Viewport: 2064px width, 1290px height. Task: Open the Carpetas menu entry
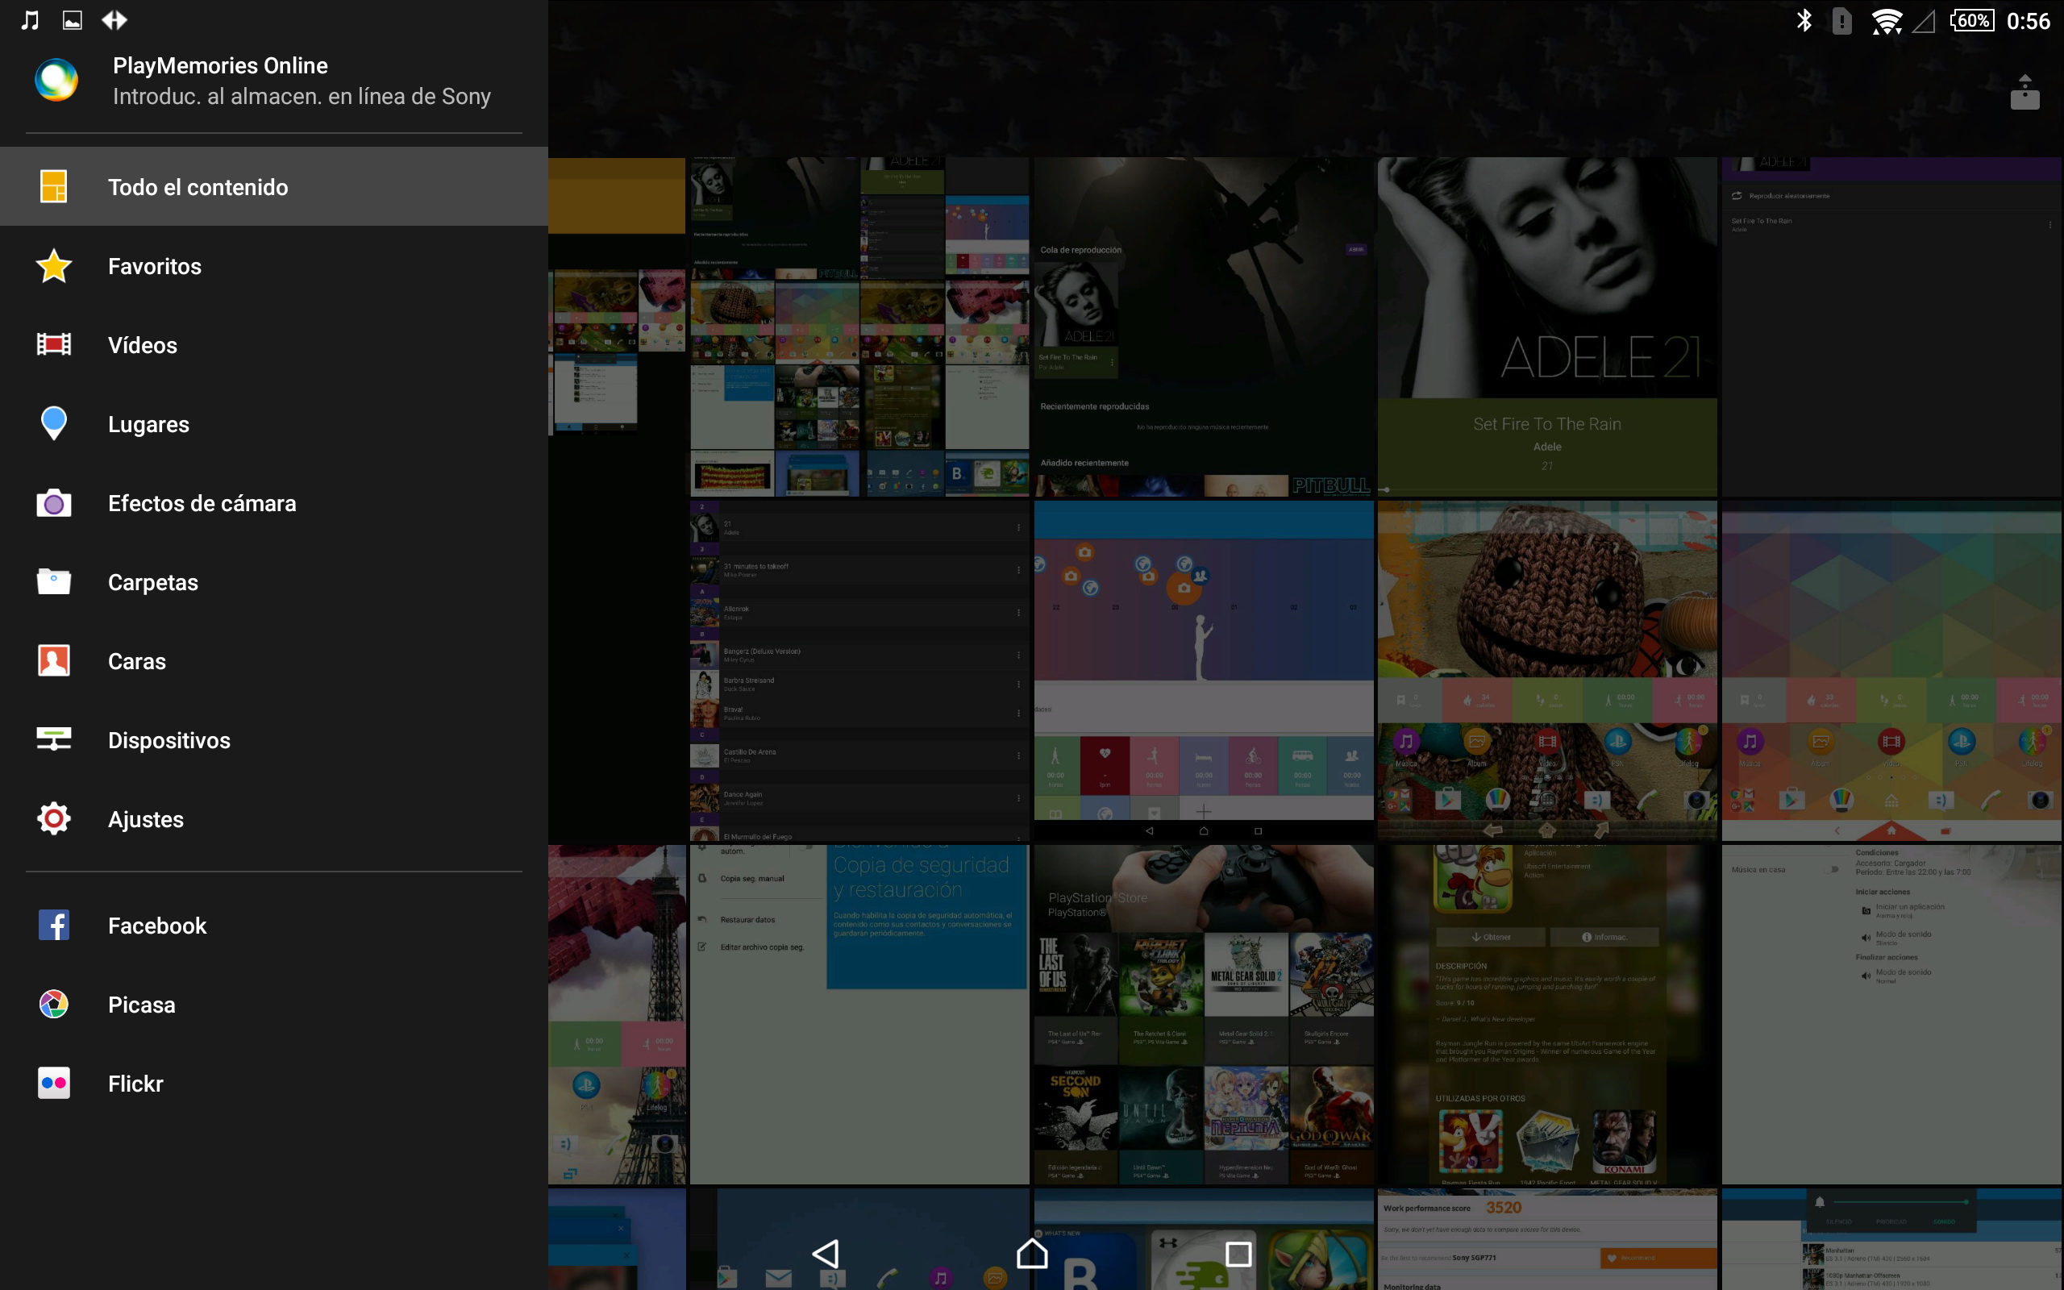click(152, 582)
